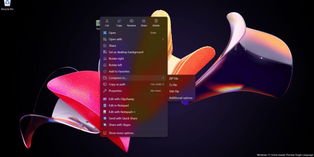The image size is (314, 157).
Task: Click the Properties wrench icon
Action: click(x=105, y=91)
